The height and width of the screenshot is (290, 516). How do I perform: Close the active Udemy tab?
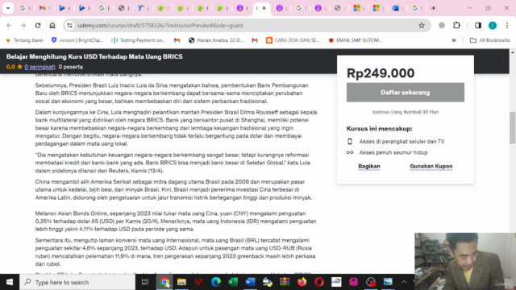[264, 8]
